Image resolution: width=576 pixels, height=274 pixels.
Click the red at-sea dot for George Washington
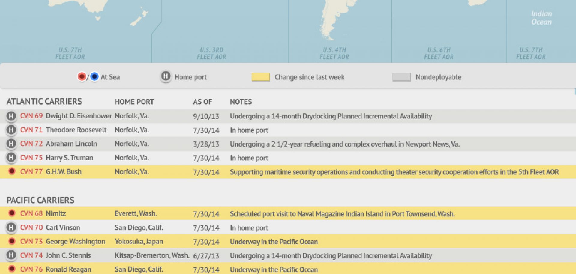12,241
